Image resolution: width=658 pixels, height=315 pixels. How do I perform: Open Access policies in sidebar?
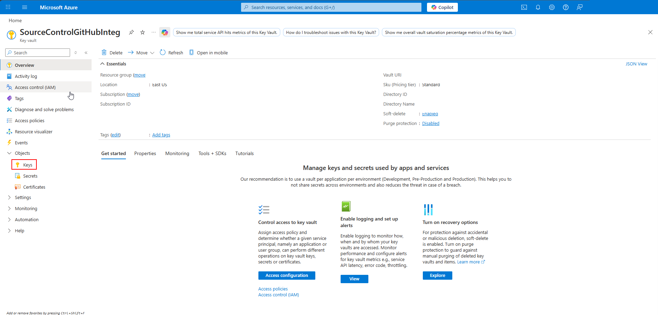(46, 120)
